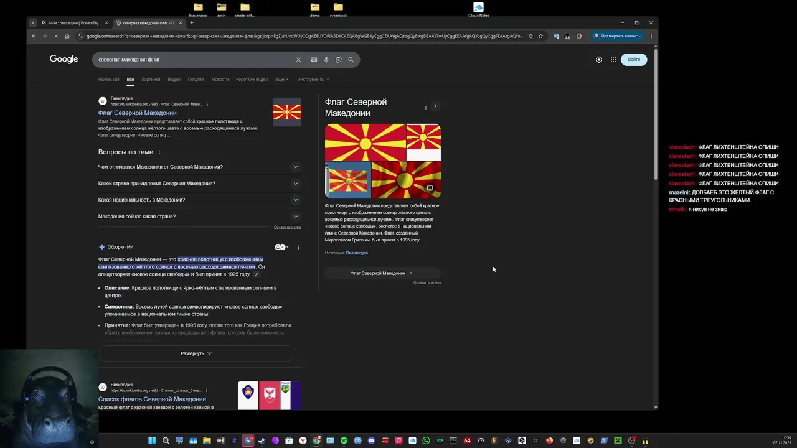The width and height of the screenshot is (797, 448).
Task: Expand the AI overview with 'Развернуть'
Action: (196, 353)
